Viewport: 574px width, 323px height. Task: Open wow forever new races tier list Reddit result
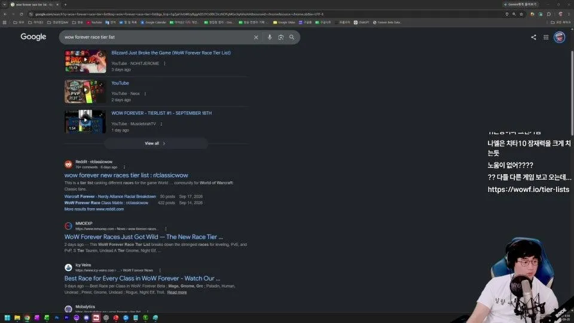126,175
